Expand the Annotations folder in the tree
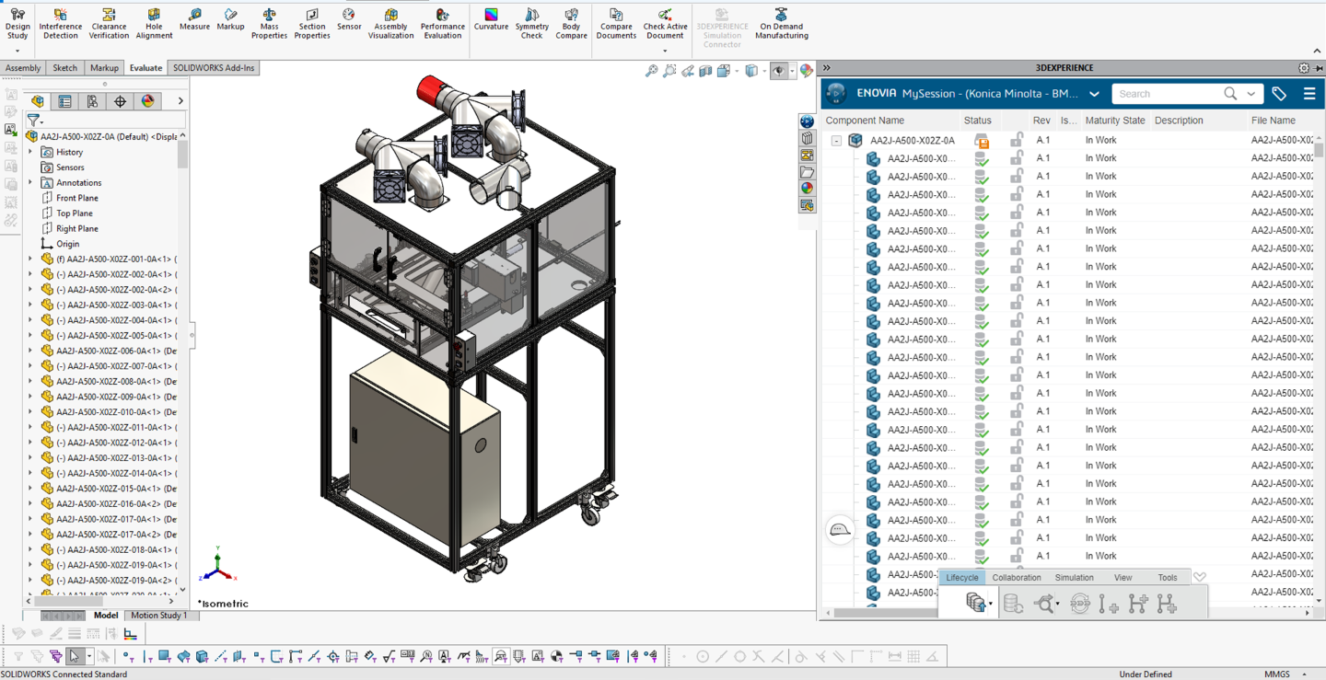The width and height of the screenshot is (1326, 680). point(30,182)
